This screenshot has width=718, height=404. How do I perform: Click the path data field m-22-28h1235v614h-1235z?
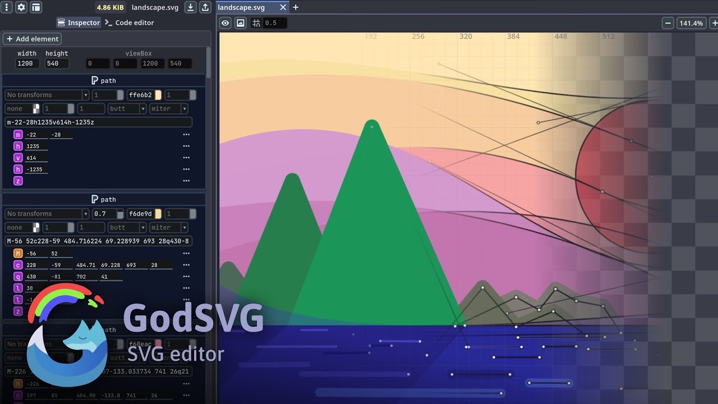(99, 122)
